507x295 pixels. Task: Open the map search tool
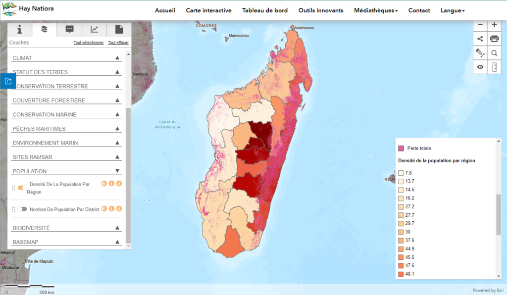click(494, 52)
